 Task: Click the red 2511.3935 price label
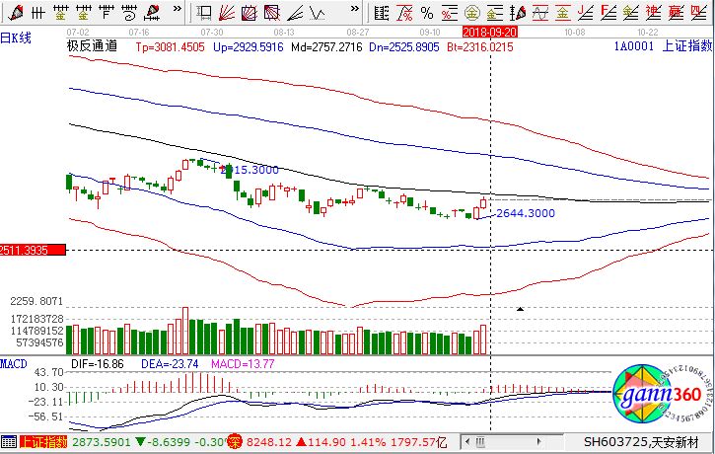[x=33, y=252]
